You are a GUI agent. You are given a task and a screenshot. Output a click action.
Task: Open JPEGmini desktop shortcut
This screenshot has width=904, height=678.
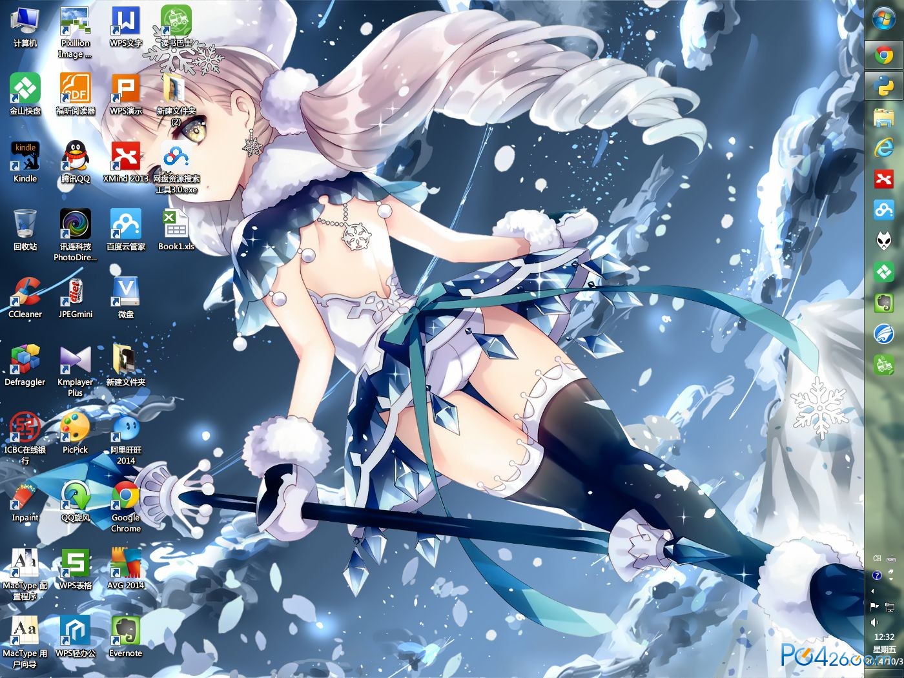pos(76,298)
